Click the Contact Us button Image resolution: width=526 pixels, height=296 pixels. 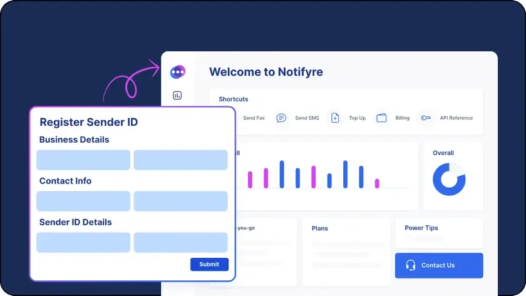[439, 265]
